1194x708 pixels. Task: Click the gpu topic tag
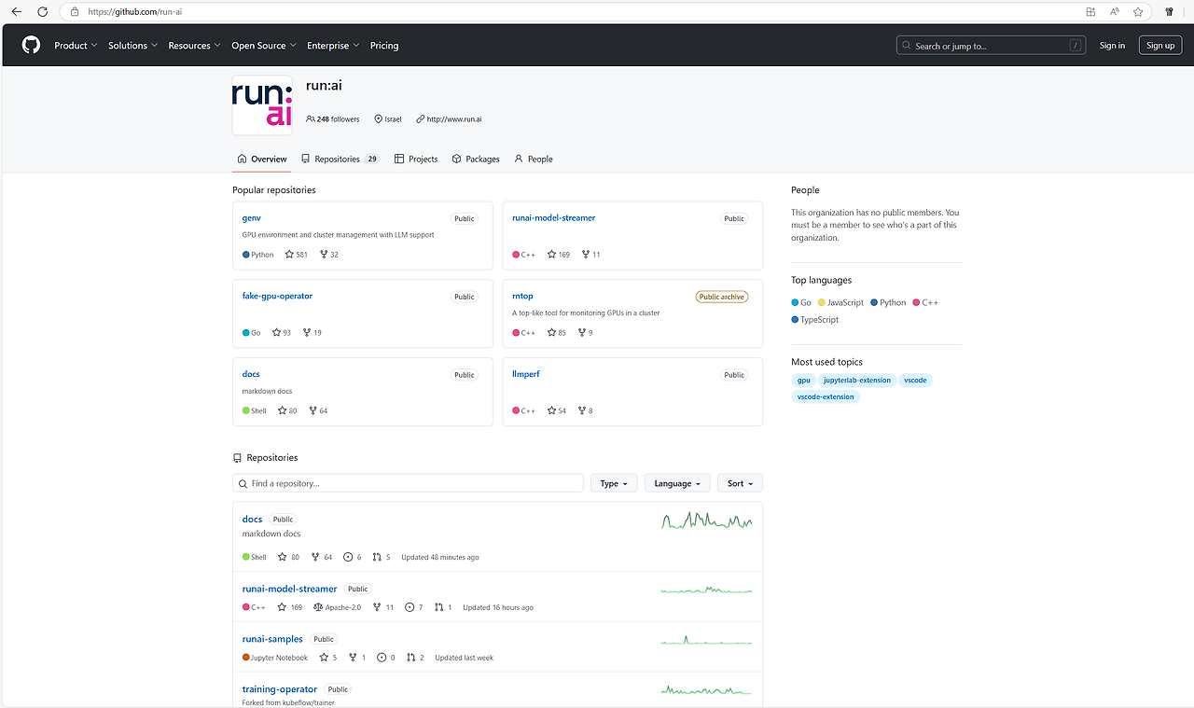point(803,381)
